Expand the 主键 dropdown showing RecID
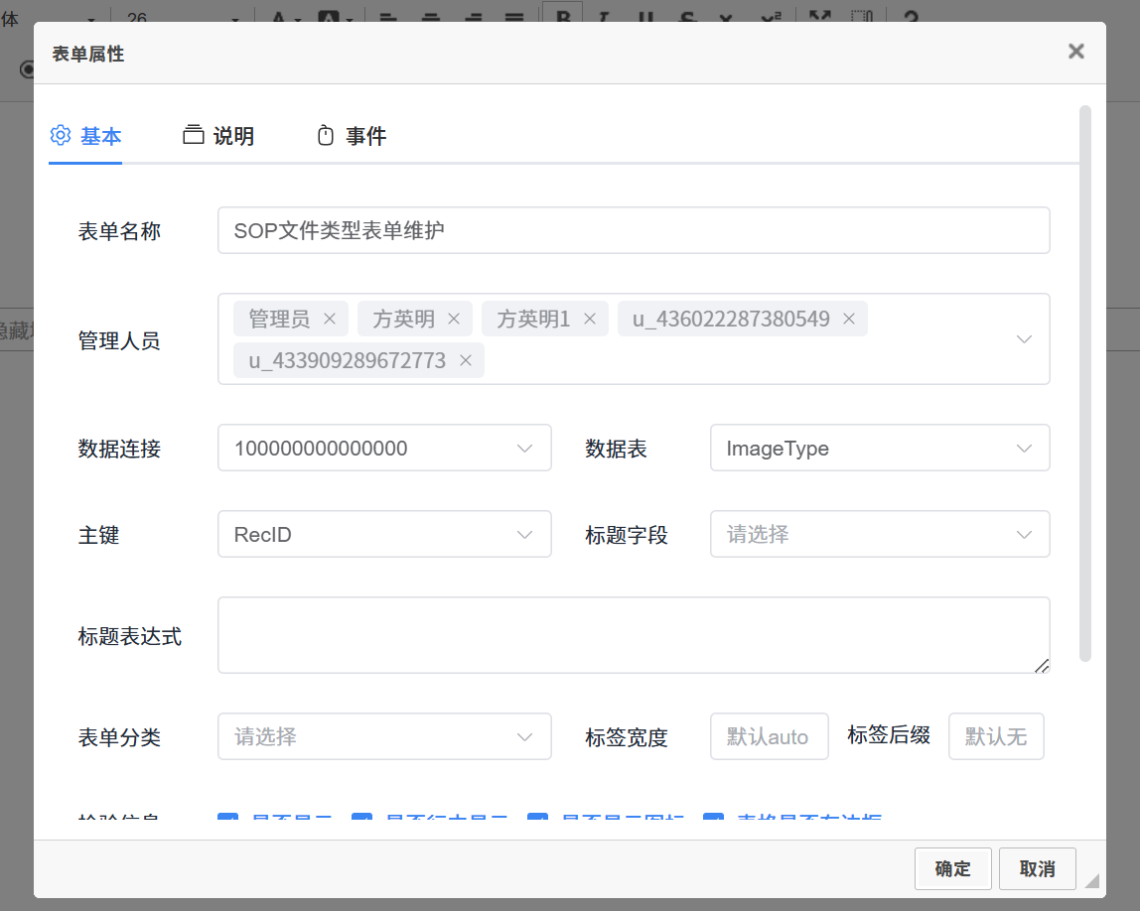The image size is (1140, 911). click(384, 535)
